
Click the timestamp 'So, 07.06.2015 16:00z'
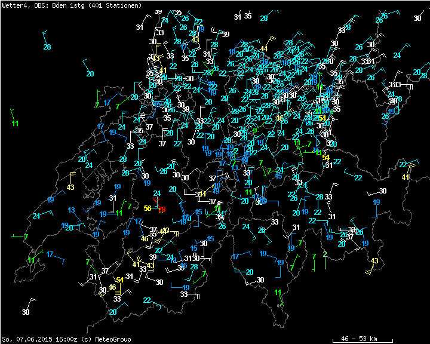pos(39,339)
